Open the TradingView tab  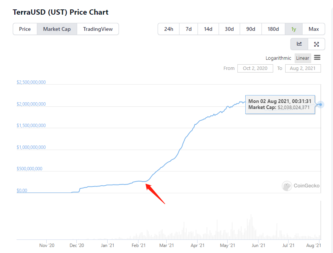[98, 29]
